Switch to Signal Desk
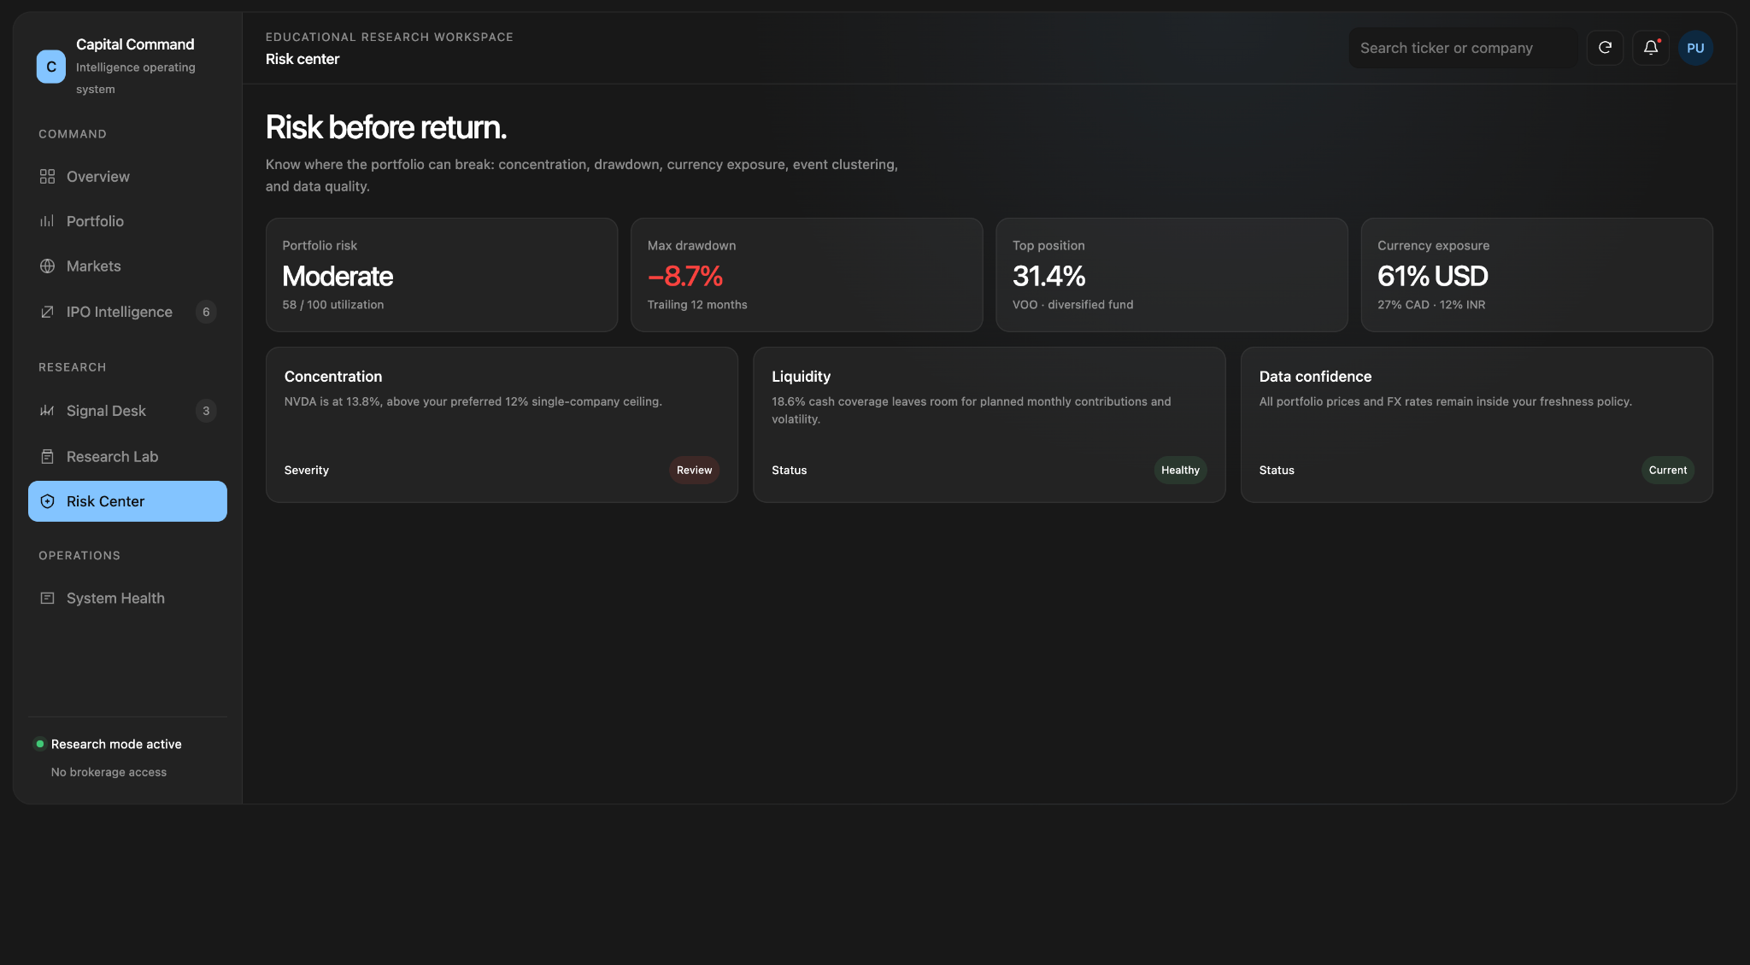This screenshot has width=1750, height=965. tap(127, 411)
